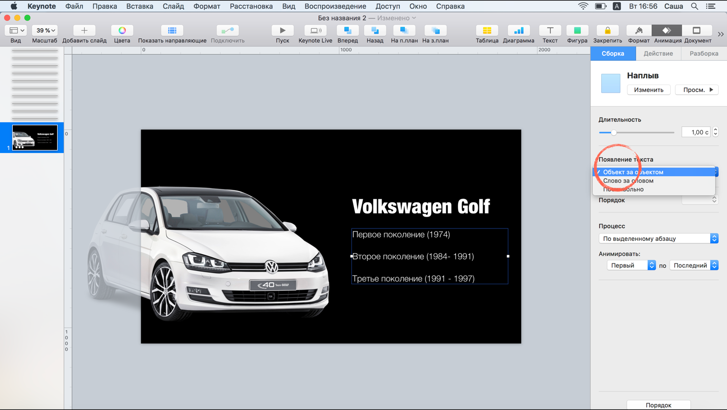Viewport: 727px width, 410px height.
Task: Switch to the Действие tab
Action: (x=658, y=53)
